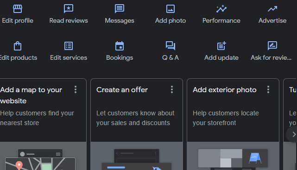Viewport: 297px width, 170px height.
Task: Open the Q & A speech bubbles icon
Action: (171, 46)
